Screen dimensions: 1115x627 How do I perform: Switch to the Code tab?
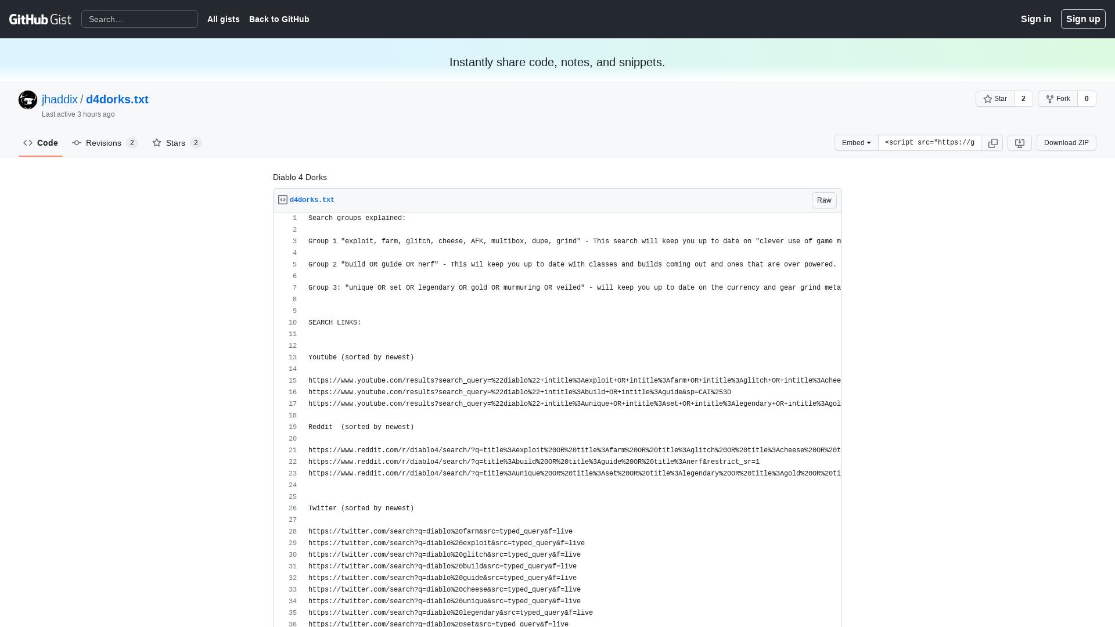(x=41, y=143)
